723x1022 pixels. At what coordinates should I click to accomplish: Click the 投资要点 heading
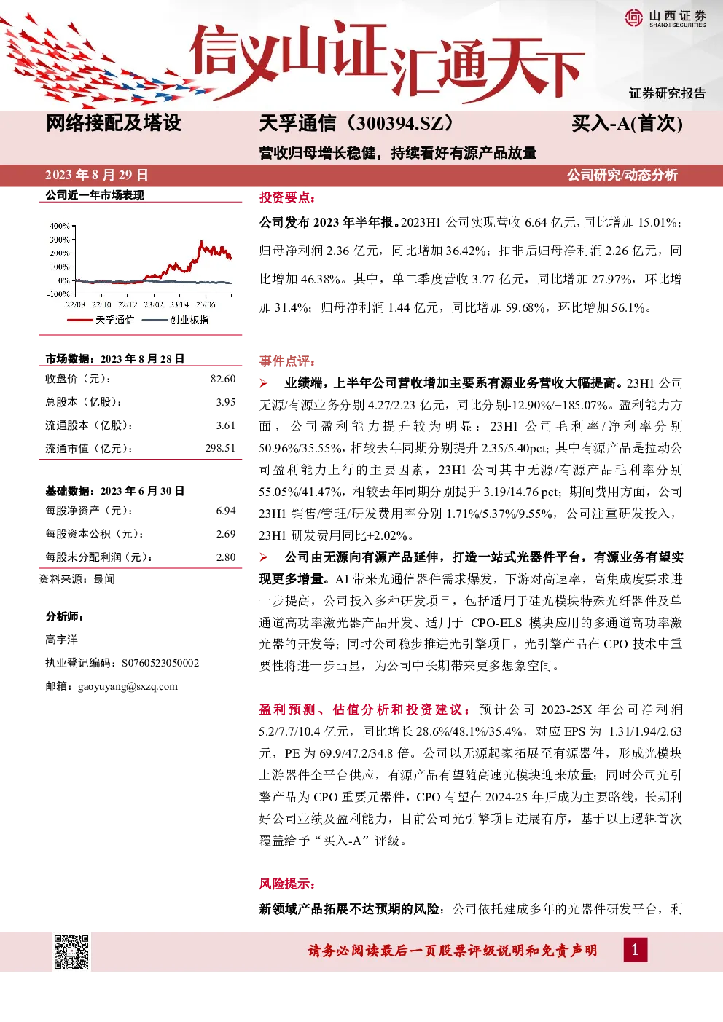(x=287, y=197)
